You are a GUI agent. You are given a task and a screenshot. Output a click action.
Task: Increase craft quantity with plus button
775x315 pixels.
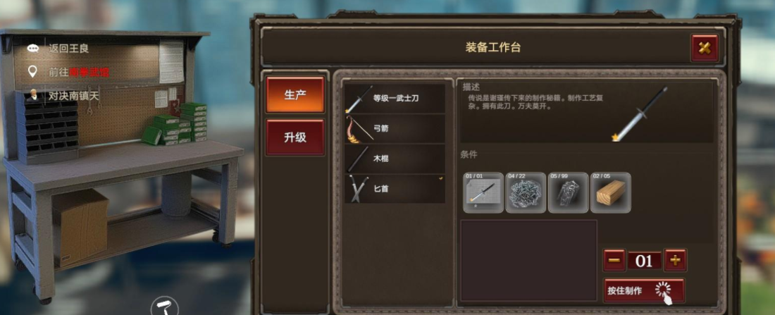(675, 260)
